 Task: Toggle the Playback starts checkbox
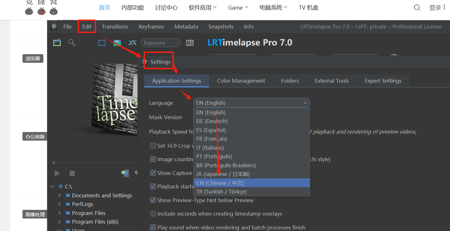click(x=153, y=186)
